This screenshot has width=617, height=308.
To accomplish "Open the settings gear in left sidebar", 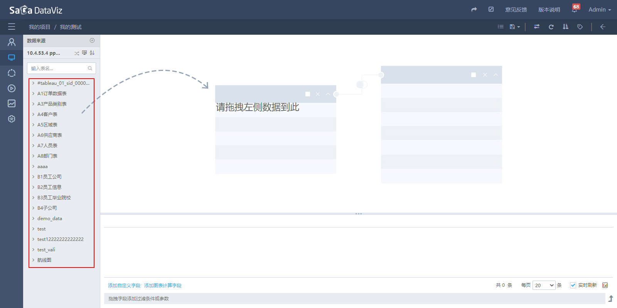I will [x=12, y=119].
